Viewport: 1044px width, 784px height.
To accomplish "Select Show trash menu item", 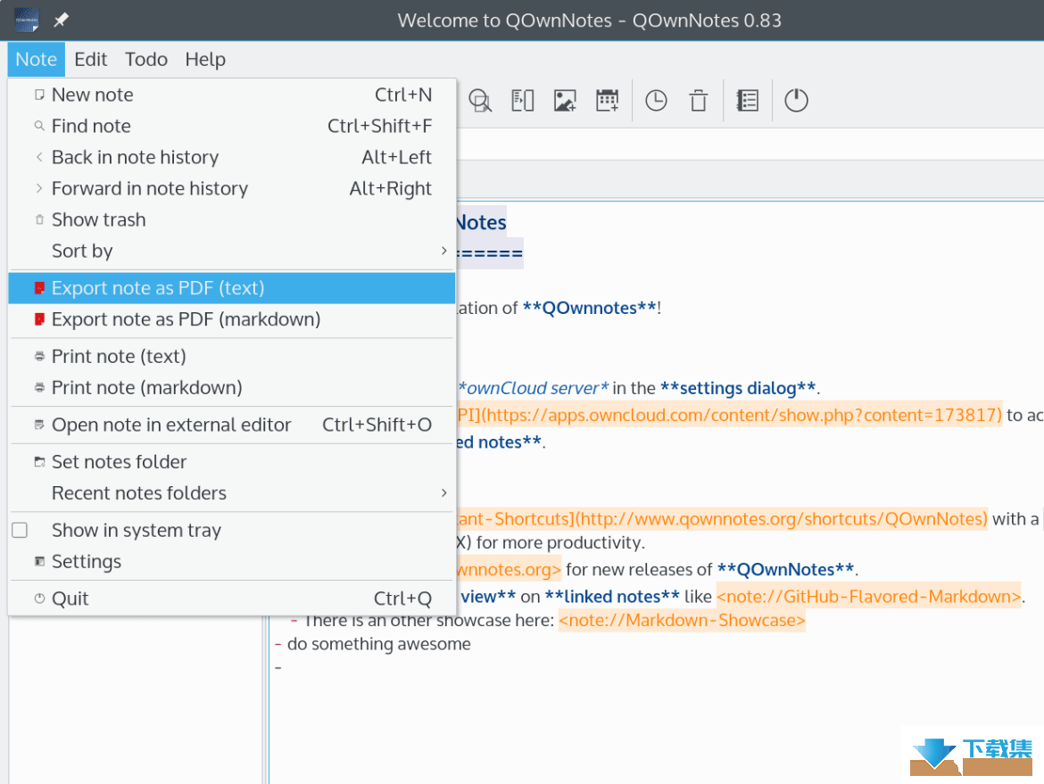I will tap(232, 219).
